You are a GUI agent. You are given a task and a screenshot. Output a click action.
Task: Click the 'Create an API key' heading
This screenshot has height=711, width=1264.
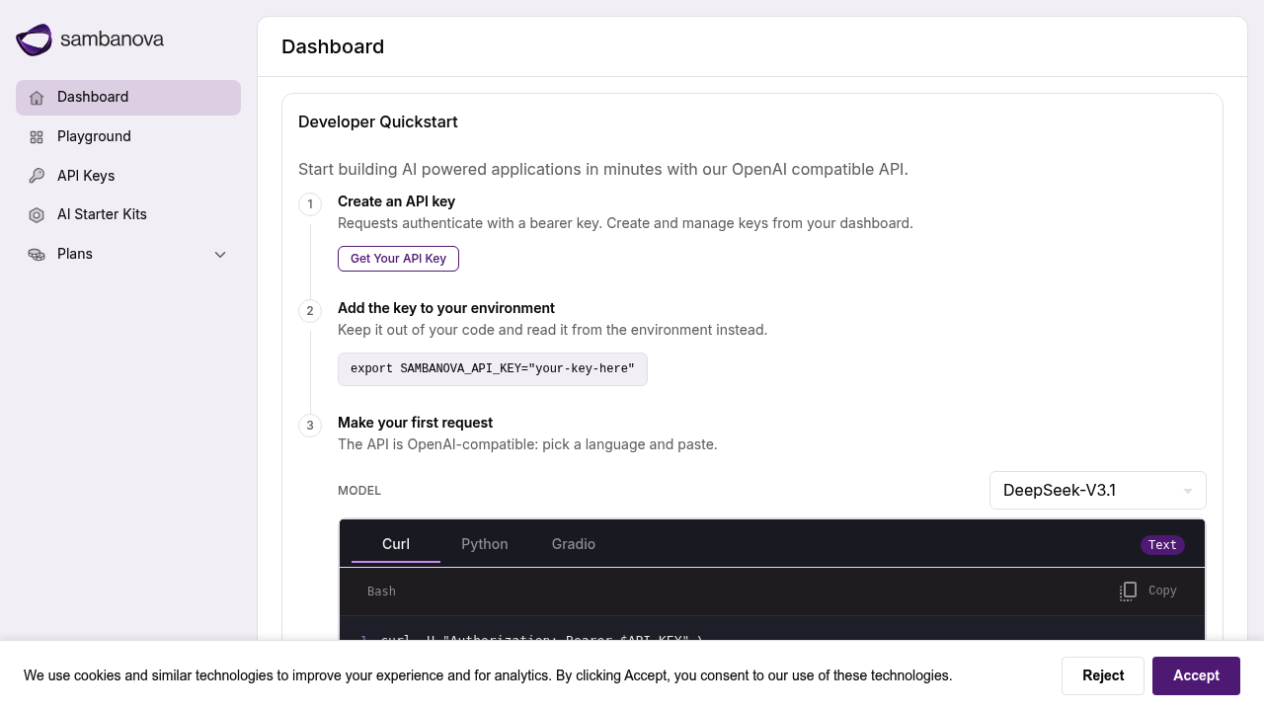click(x=396, y=201)
